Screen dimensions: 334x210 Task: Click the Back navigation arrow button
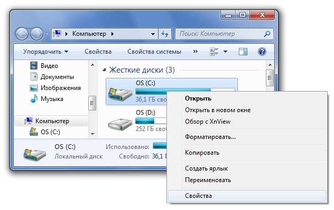coord(22,34)
